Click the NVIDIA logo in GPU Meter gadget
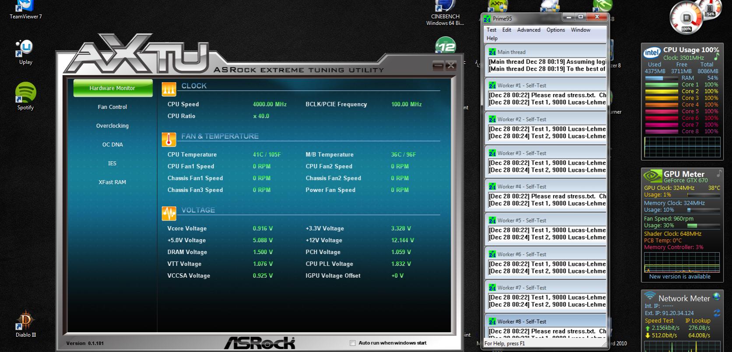The height and width of the screenshot is (352, 732). click(x=652, y=176)
